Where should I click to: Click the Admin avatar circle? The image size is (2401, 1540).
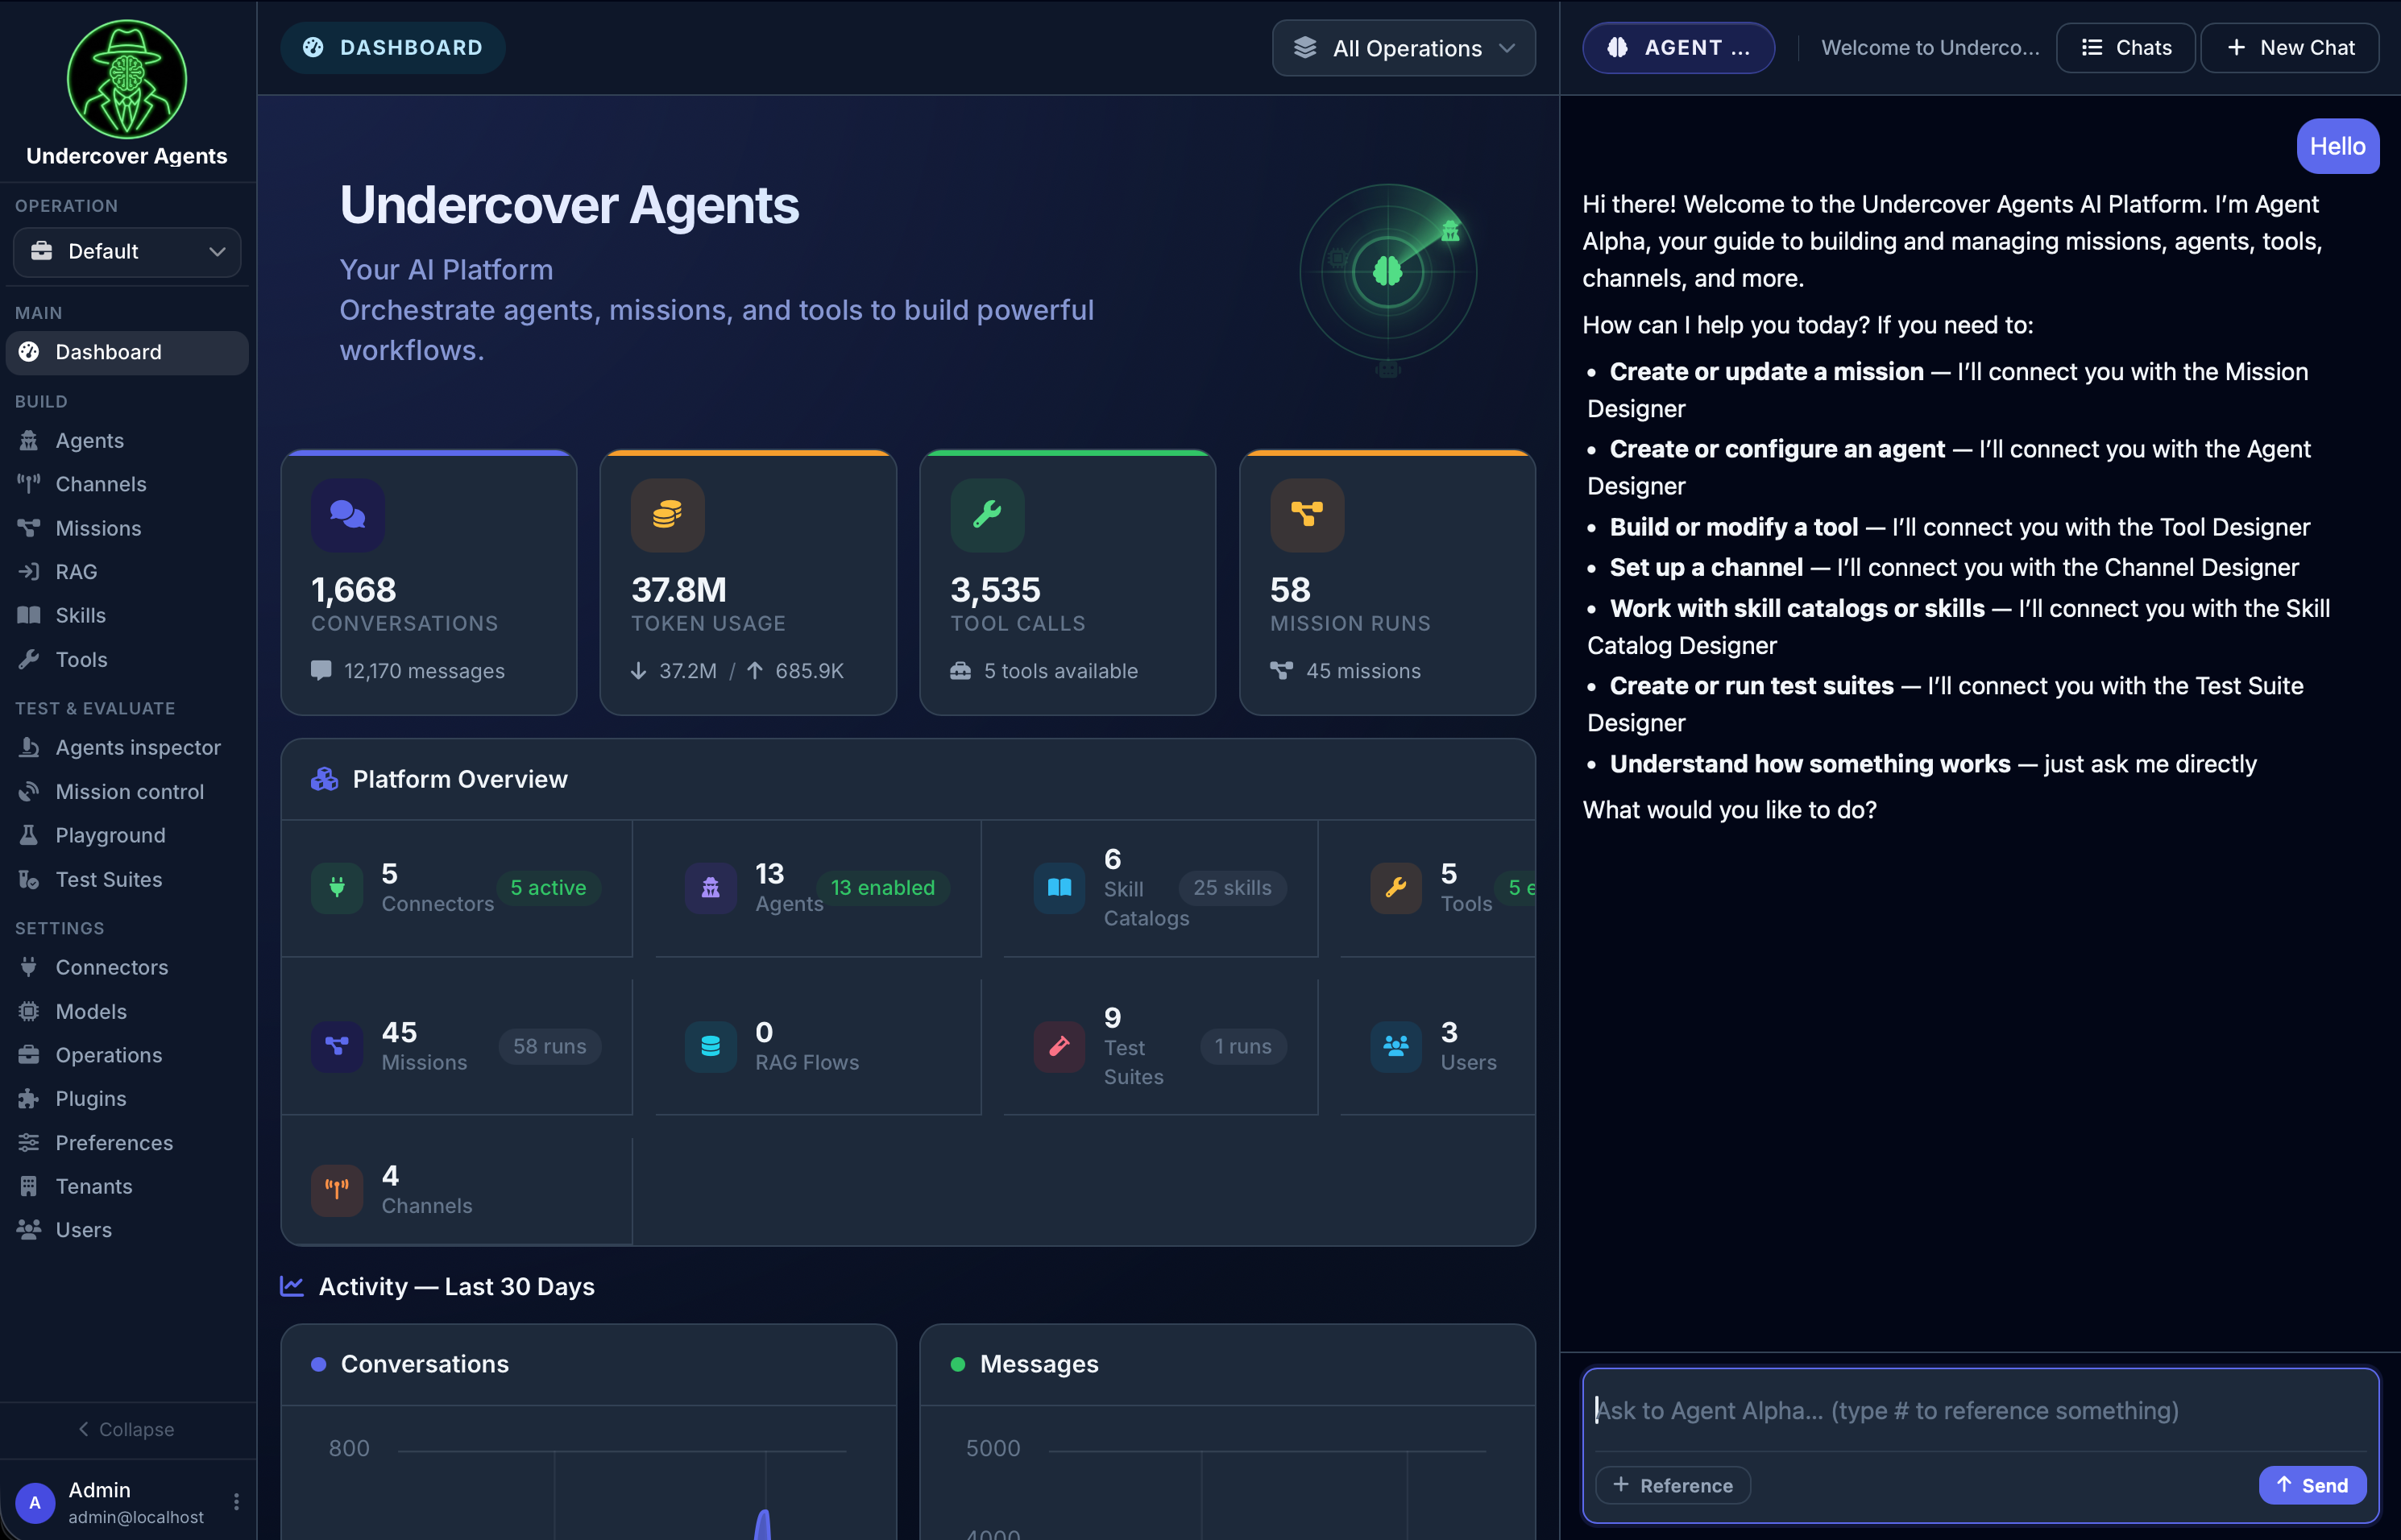(35, 1502)
